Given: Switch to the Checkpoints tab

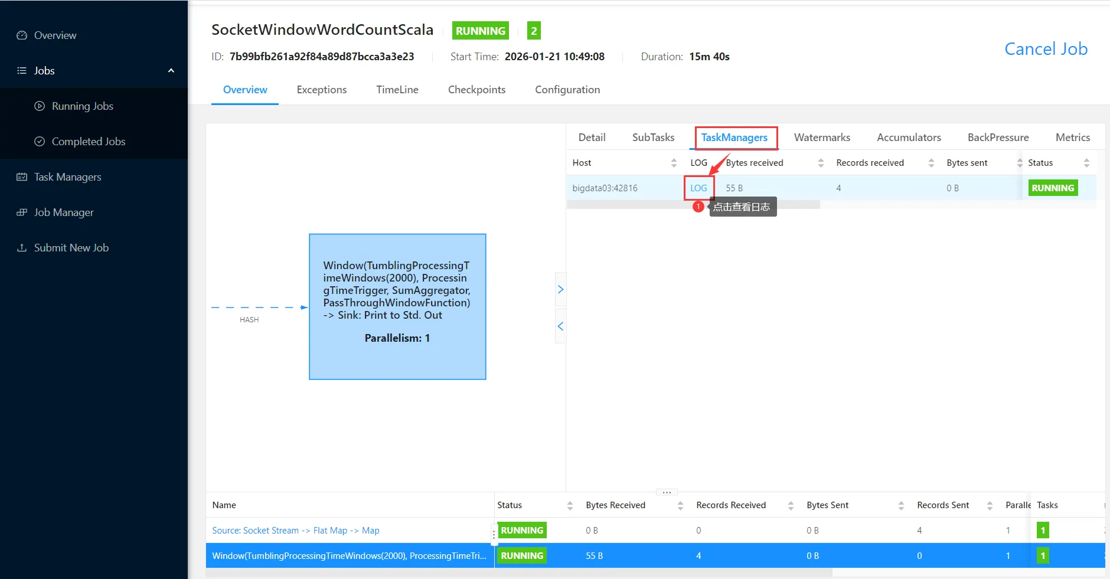Looking at the screenshot, I should (x=476, y=90).
